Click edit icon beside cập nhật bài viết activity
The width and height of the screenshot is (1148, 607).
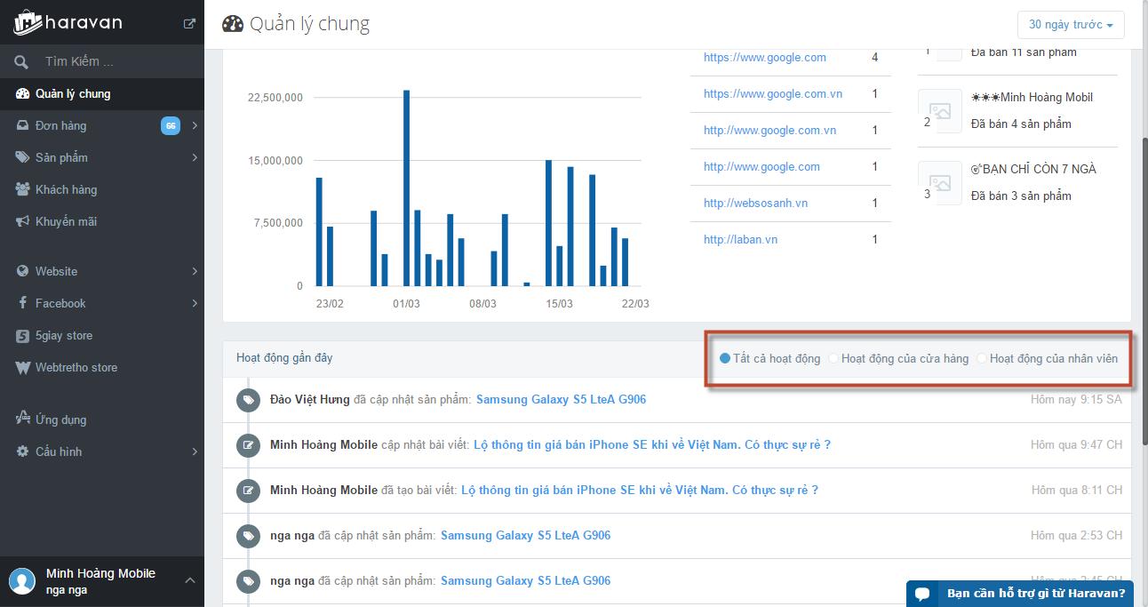[248, 444]
